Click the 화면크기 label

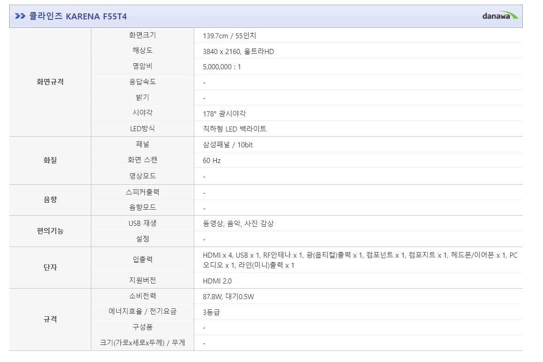(x=143, y=35)
